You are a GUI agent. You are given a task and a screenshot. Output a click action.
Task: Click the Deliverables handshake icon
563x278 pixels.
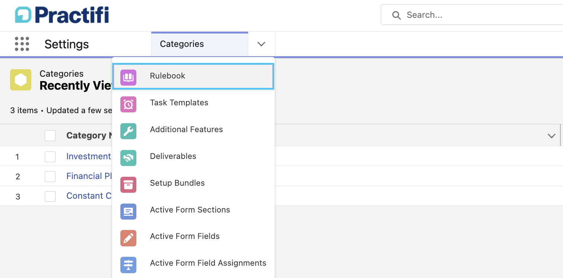pyautogui.click(x=129, y=158)
